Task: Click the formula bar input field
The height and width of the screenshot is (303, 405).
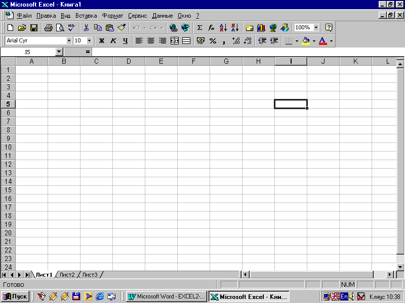Action: (248, 52)
